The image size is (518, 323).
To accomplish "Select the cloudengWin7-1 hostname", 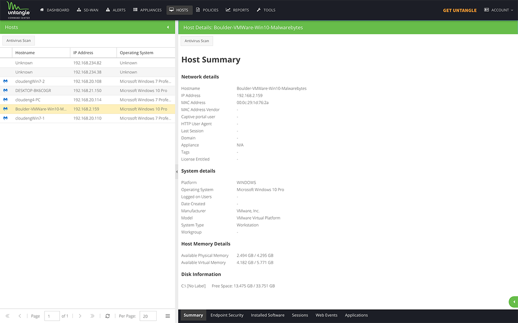I will (x=30, y=118).
